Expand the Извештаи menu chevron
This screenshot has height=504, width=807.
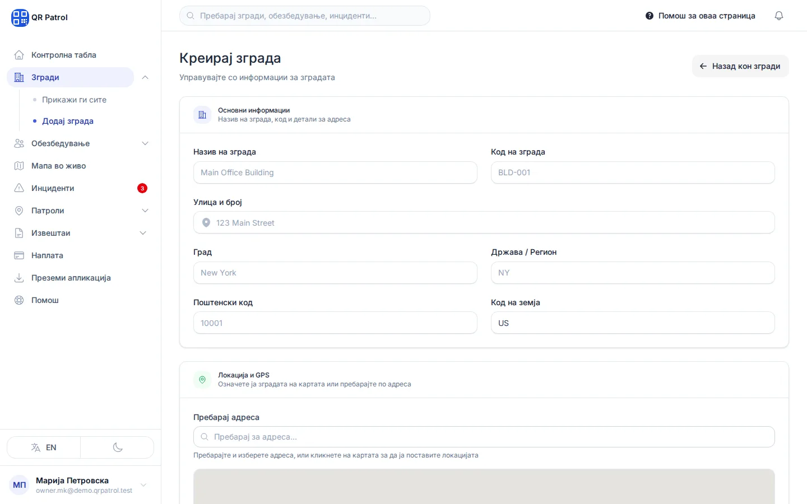(143, 233)
